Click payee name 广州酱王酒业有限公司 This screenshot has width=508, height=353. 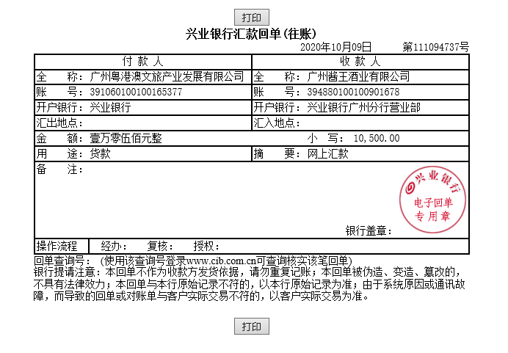point(358,76)
